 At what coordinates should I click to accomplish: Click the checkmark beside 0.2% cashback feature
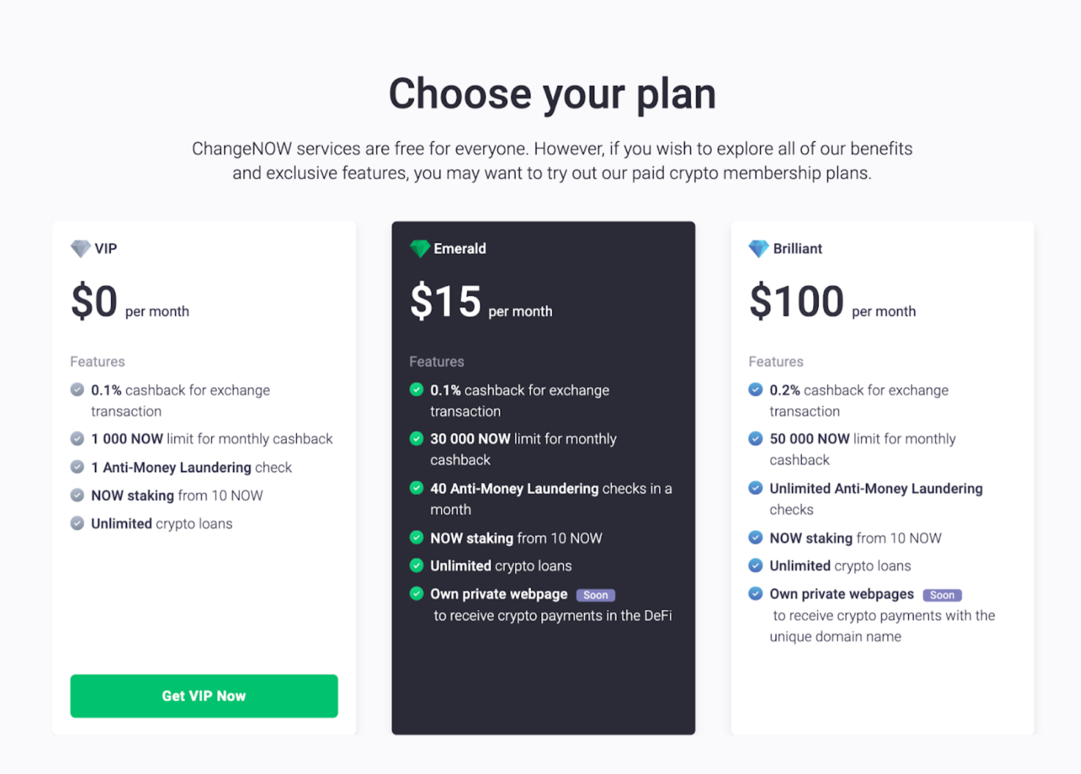755,390
